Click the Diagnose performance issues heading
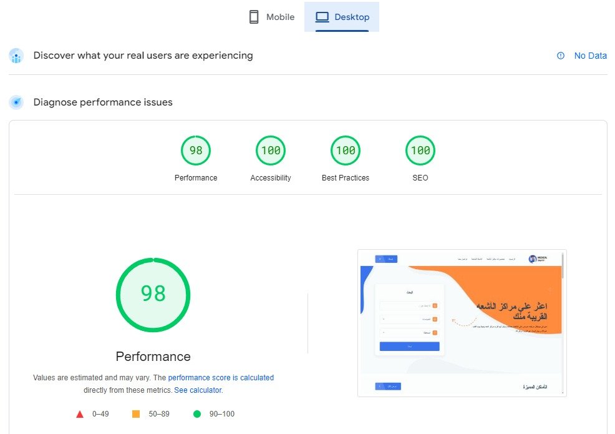The height and width of the screenshot is (434, 615). point(103,102)
